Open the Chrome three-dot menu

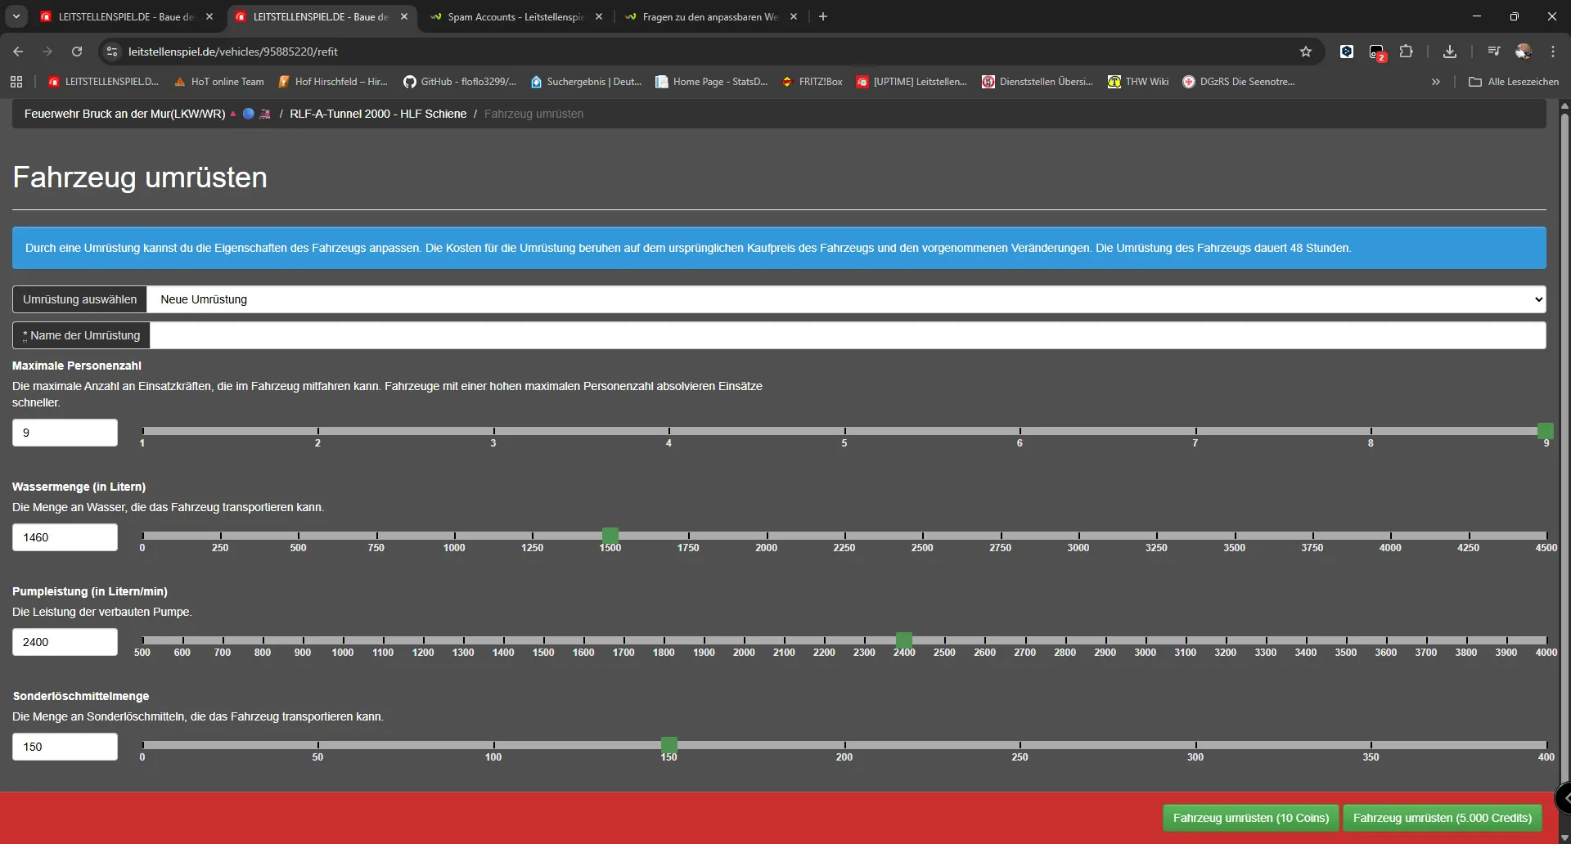point(1552,52)
